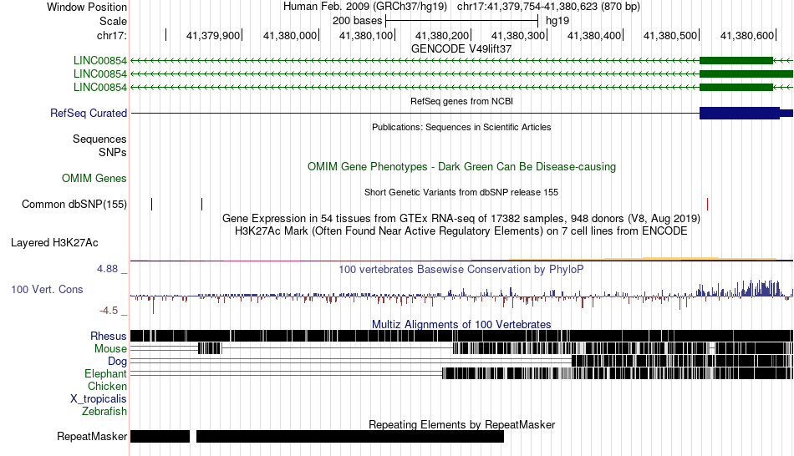Click the red dbSNP variant marker
Viewport: 794px width, 456px height.
(707, 204)
